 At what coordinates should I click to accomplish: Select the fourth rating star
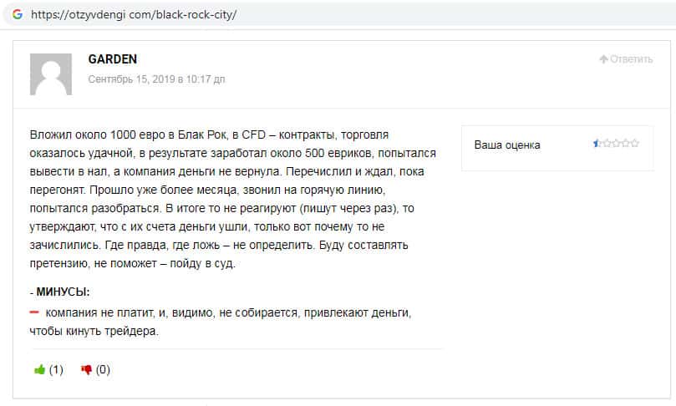tap(626, 144)
